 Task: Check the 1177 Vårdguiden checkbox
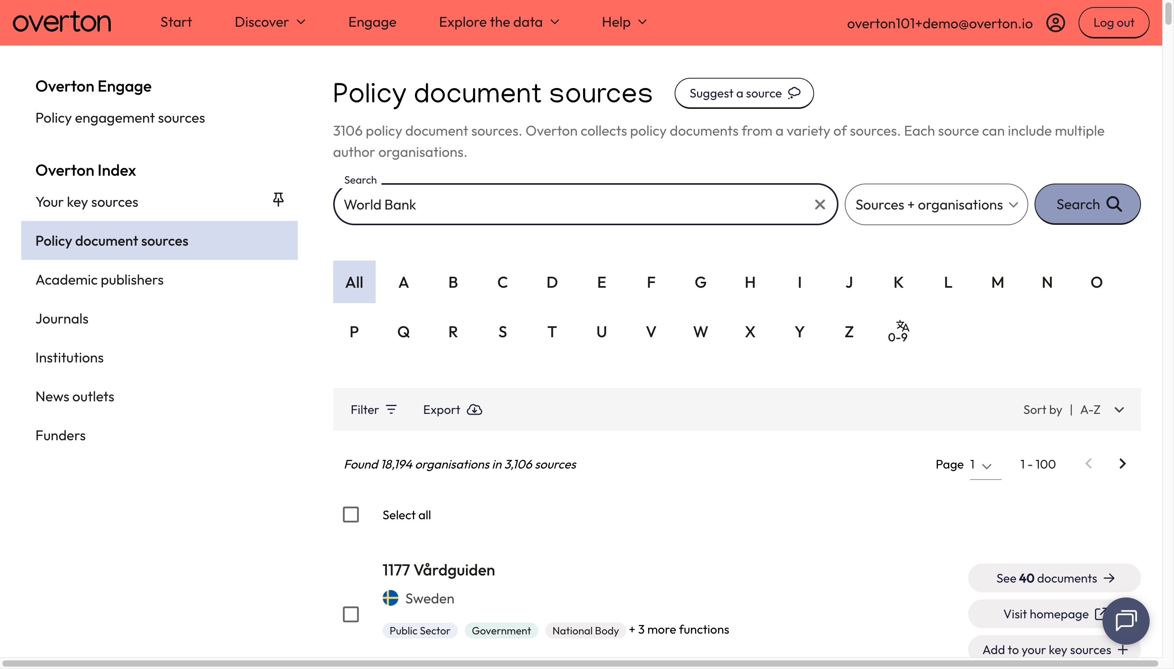[351, 614]
